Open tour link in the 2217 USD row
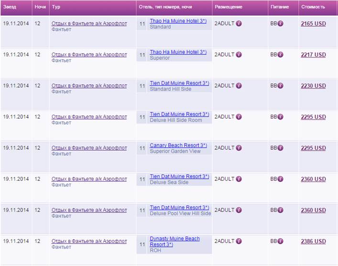 click(89, 55)
